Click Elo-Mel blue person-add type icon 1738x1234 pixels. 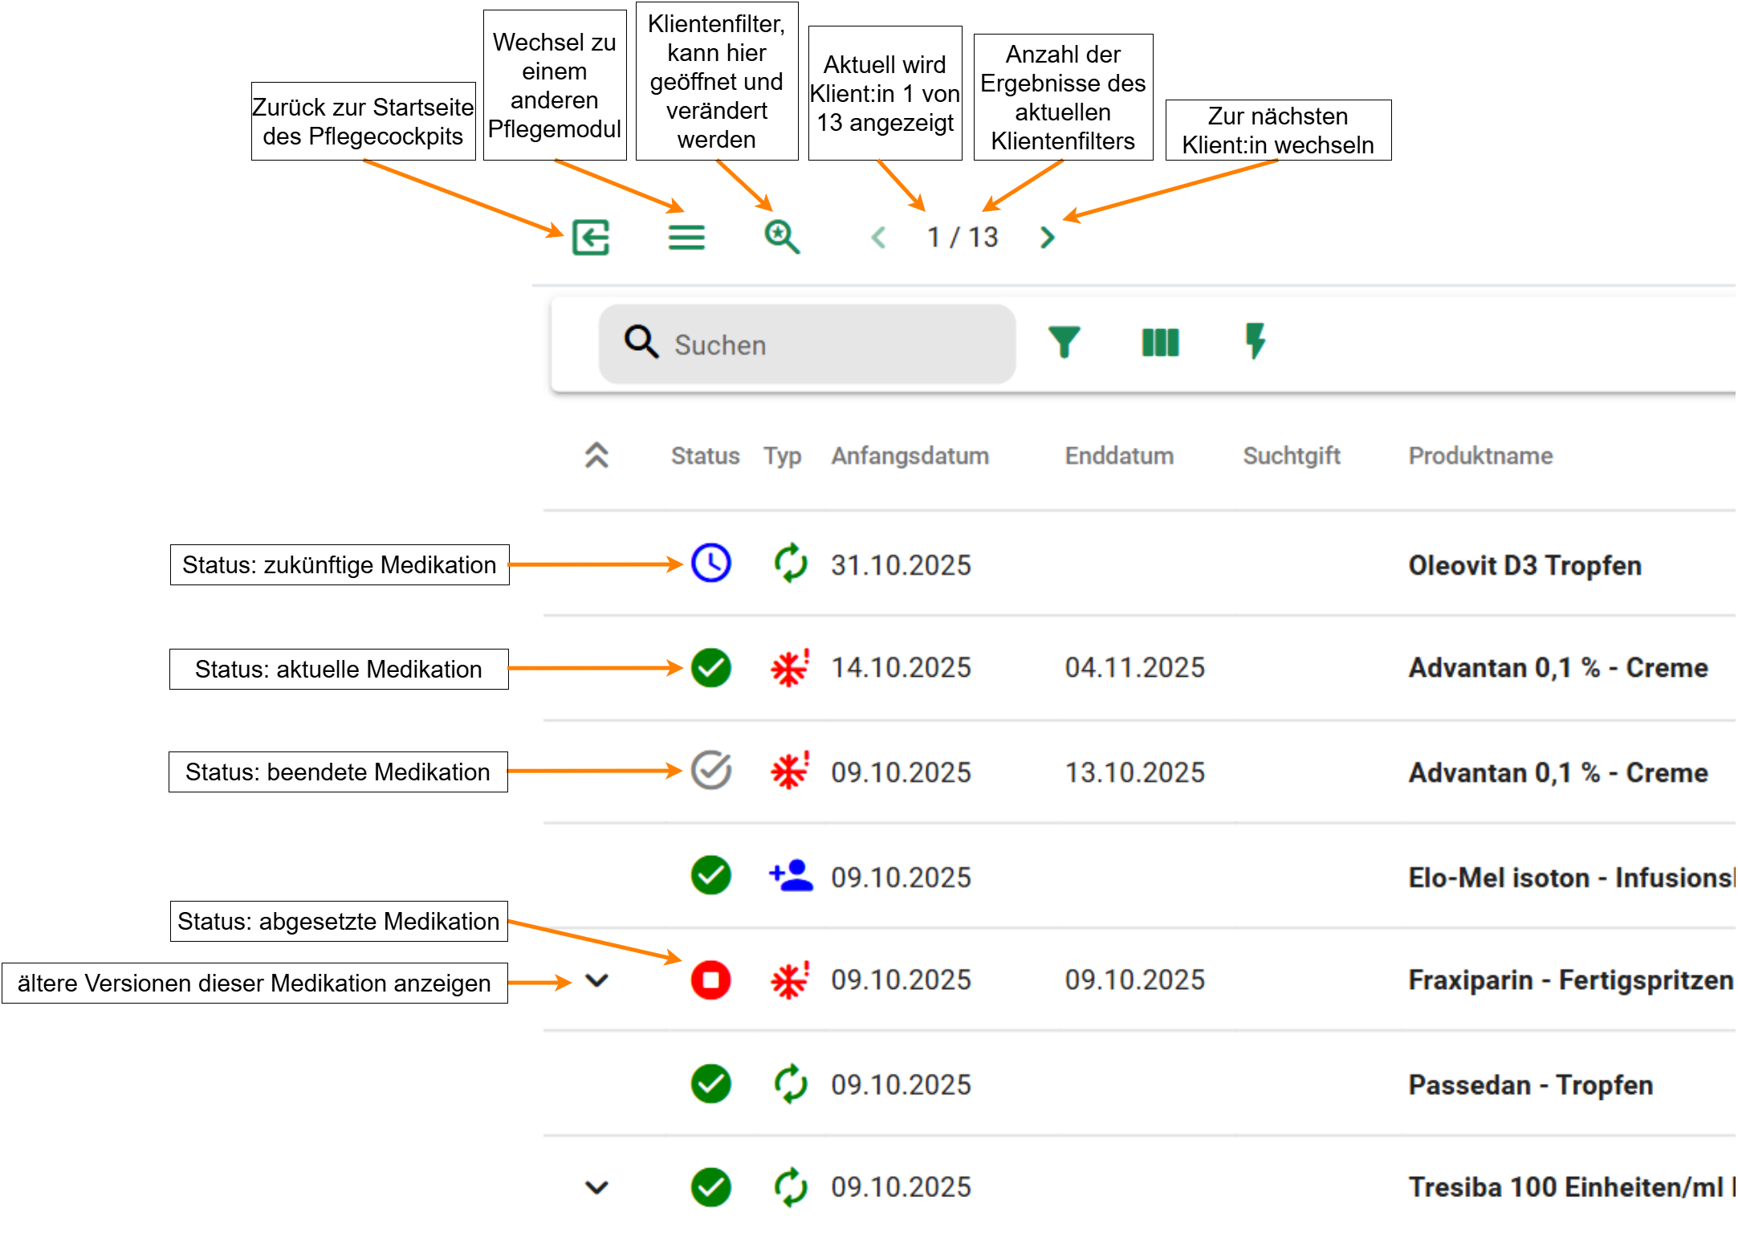pyautogui.click(x=791, y=876)
